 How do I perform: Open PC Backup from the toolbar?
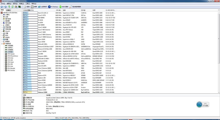(x=53, y=7)
